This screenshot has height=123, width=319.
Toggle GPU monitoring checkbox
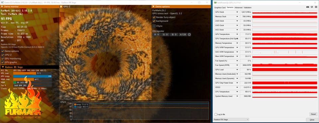pos(3,59)
